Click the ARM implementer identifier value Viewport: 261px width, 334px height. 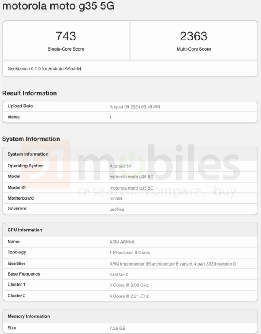[x=172, y=264]
